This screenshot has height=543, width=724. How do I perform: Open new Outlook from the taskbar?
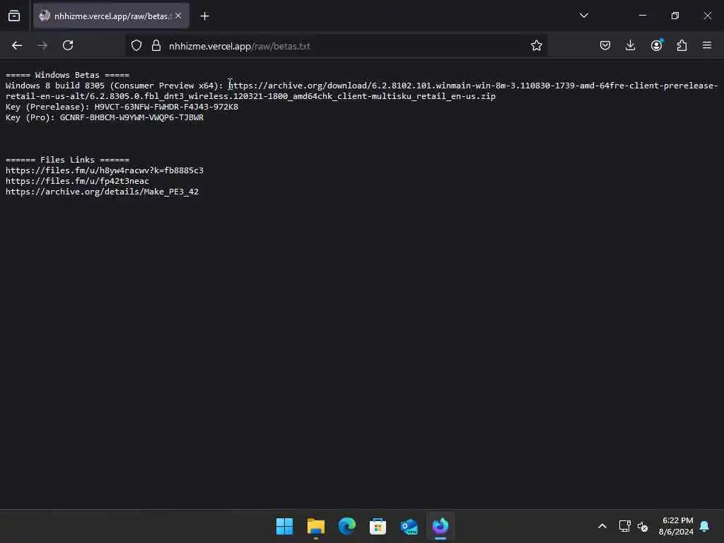(x=409, y=526)
